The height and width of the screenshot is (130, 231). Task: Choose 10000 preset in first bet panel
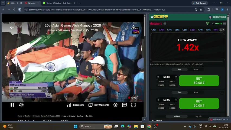[172, 82]
